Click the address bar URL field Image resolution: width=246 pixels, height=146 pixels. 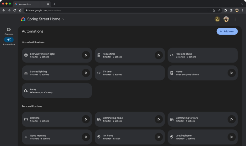117,10
